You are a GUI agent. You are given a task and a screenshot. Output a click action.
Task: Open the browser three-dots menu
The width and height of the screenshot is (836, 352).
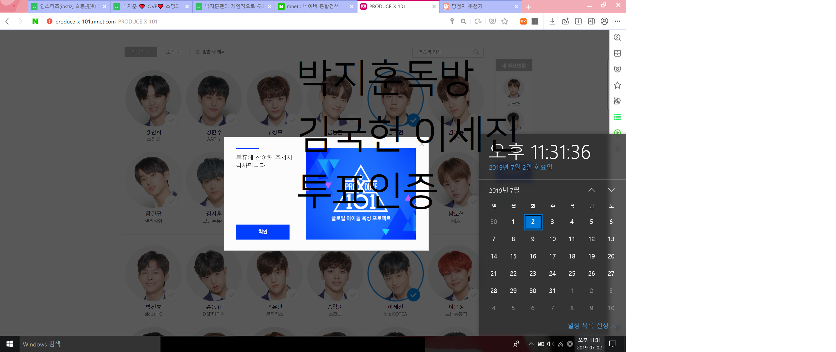coord(617,22)
